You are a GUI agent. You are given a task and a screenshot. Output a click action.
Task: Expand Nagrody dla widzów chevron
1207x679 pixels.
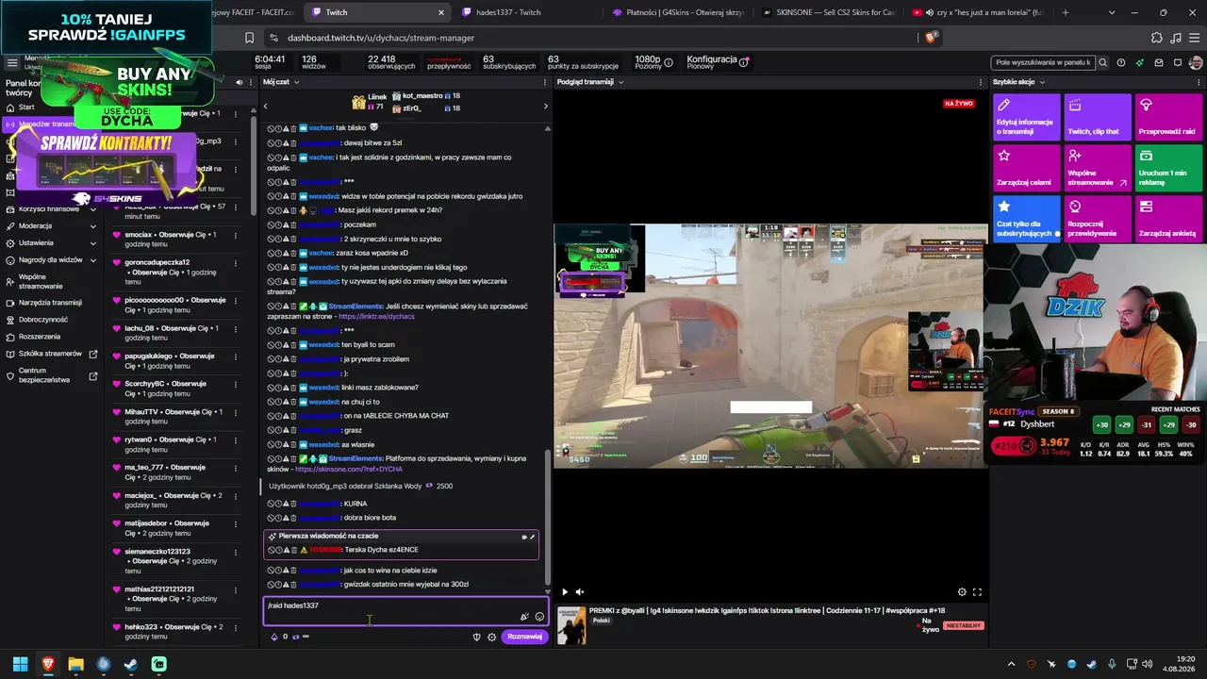point(92,260)
